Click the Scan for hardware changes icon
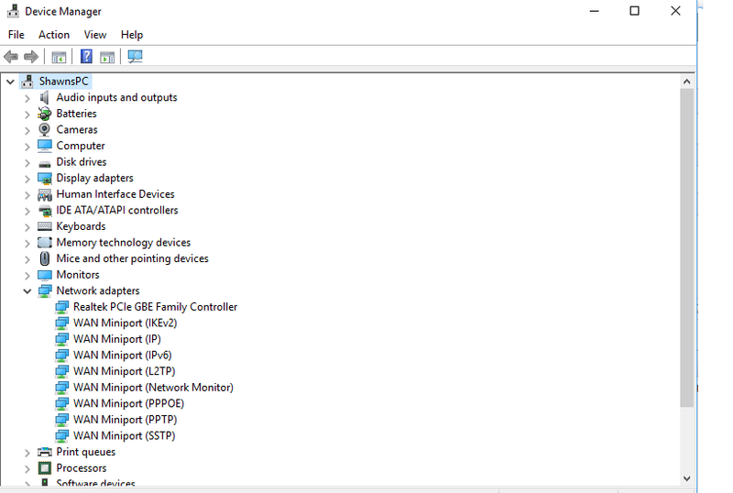 click(x=135, y=57)
